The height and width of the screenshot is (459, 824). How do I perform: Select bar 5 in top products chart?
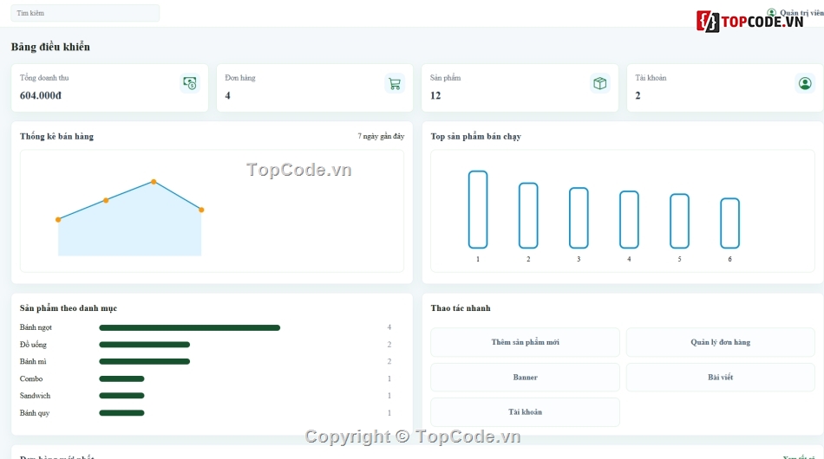pyautogui.click(x=679, y=221)
